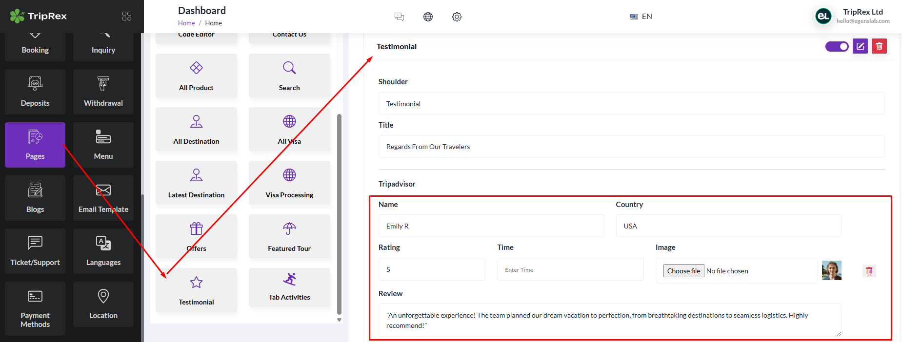Screen dimensions: 902x342
Task: Click the globe icon in top bar
Action: tap(428, 17)
